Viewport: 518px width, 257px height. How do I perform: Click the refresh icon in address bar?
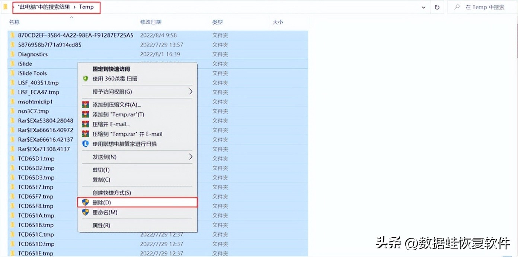coord(437,7)
